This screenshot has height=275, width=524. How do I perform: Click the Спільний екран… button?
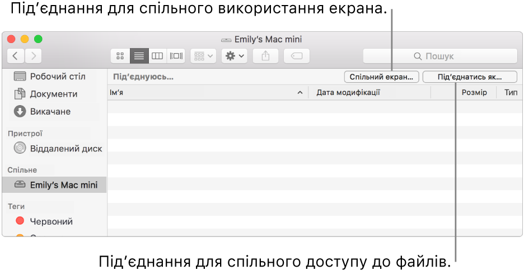point(381,77)
